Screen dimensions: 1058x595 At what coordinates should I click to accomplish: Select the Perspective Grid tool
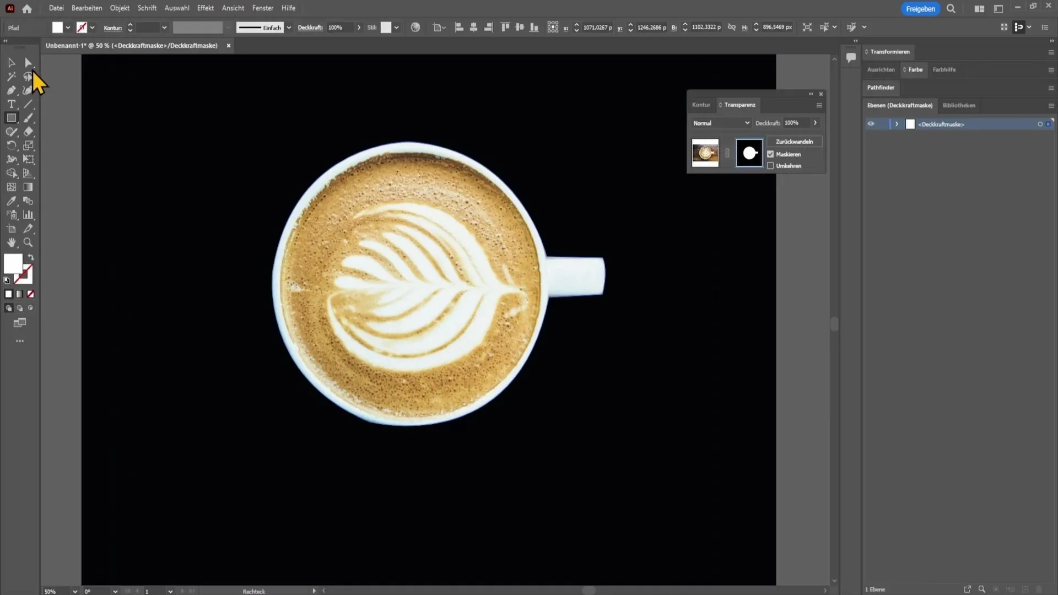(x=28, y=173)
